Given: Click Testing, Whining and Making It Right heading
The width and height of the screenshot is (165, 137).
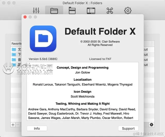Looking at the screenshot, I should pos(82,103).
